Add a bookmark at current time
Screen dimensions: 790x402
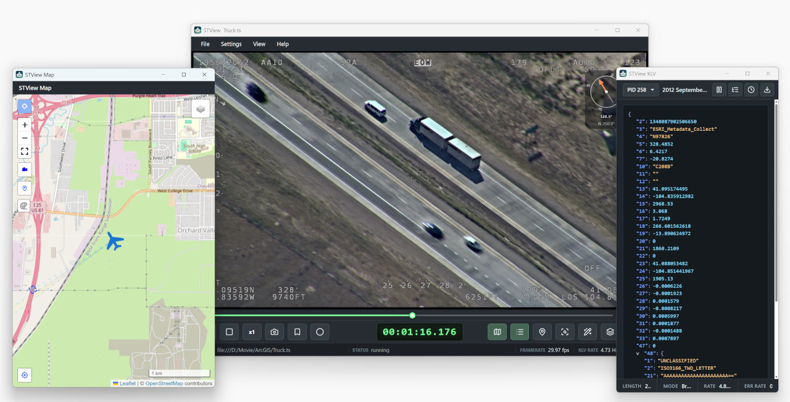(297, 332)
